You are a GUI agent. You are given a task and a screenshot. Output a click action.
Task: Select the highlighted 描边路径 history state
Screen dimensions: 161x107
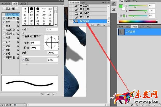89,21
